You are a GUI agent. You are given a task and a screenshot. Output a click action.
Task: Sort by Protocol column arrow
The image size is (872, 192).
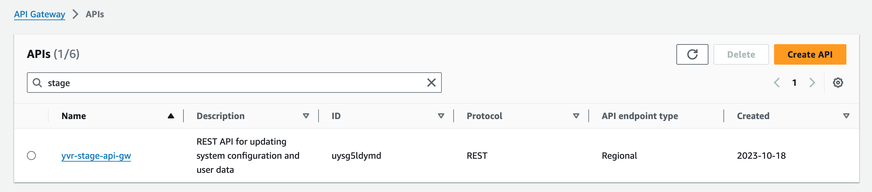(576, 116)
